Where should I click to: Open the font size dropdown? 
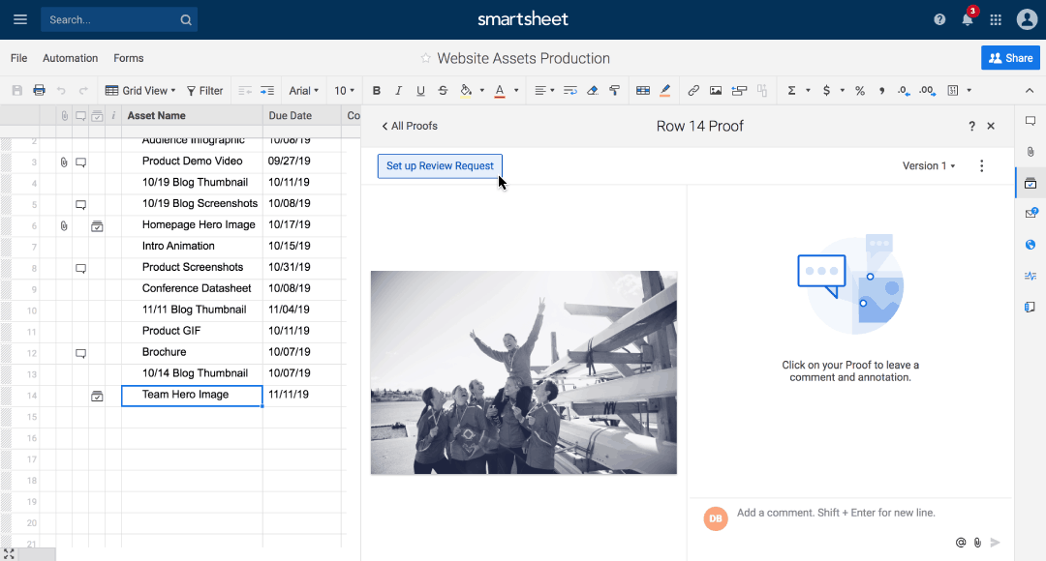(344, 90)
